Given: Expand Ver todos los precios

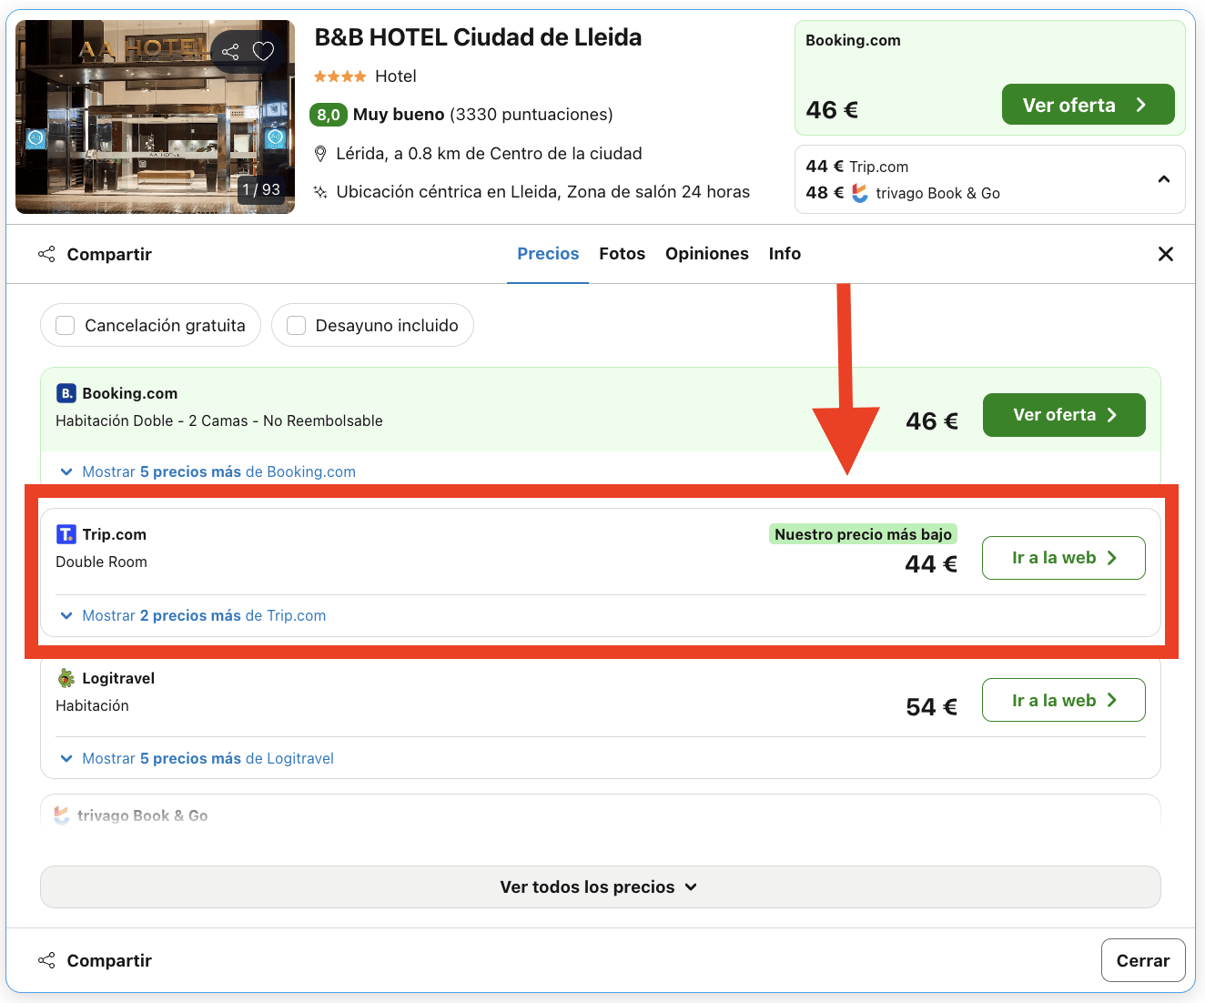Looking at the screenshot, I should tap(601, 886).
